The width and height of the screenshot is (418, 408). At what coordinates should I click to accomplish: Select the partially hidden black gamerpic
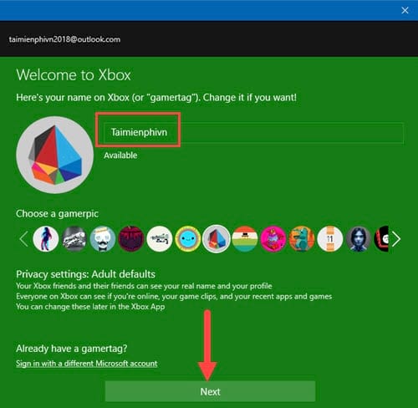(x=381, y=239)
